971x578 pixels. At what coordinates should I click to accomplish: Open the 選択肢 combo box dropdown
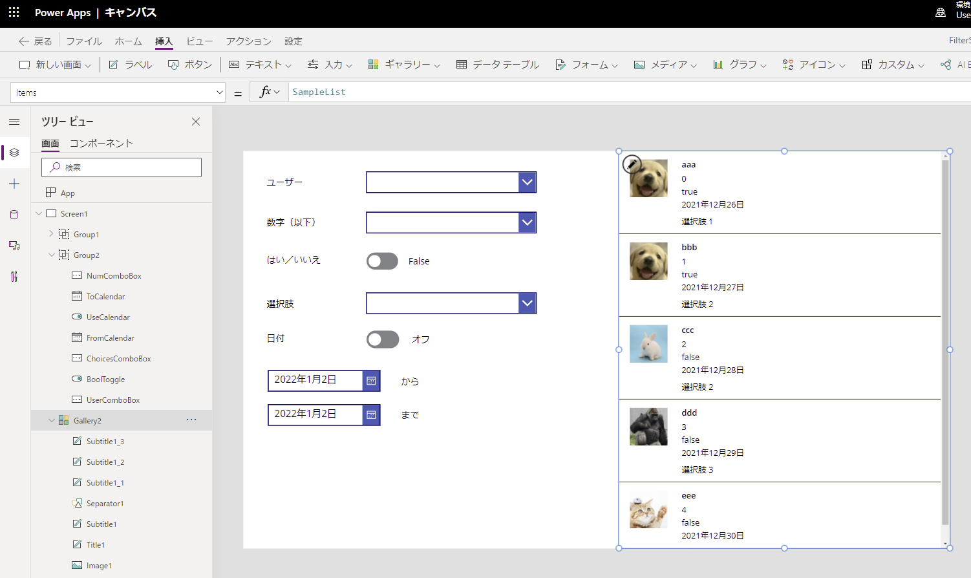pyautogui.click(x=528, y=303)
